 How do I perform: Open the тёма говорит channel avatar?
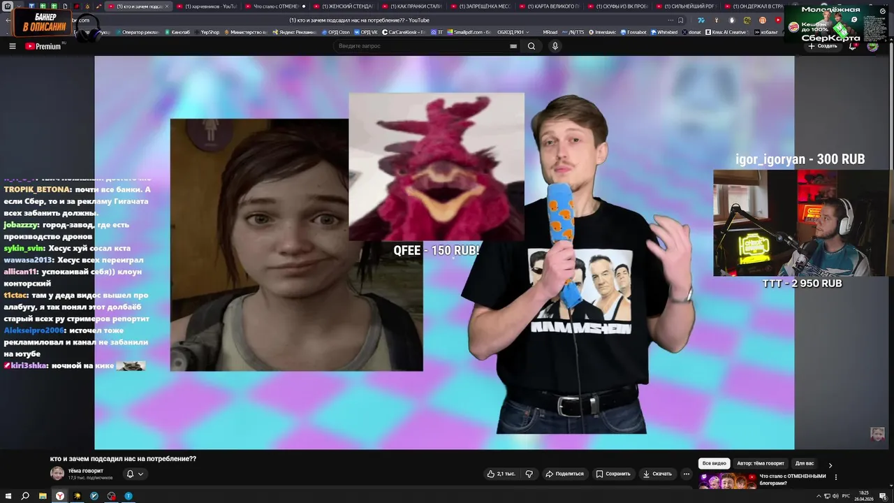[x=57, y=474]
